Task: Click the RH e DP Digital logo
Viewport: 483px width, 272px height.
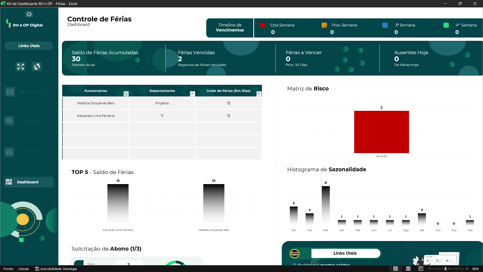Action: coord(24,24)
